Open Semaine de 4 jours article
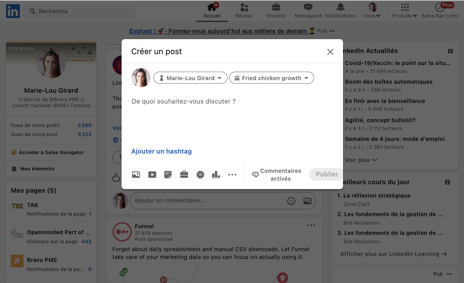 (395, 139)
